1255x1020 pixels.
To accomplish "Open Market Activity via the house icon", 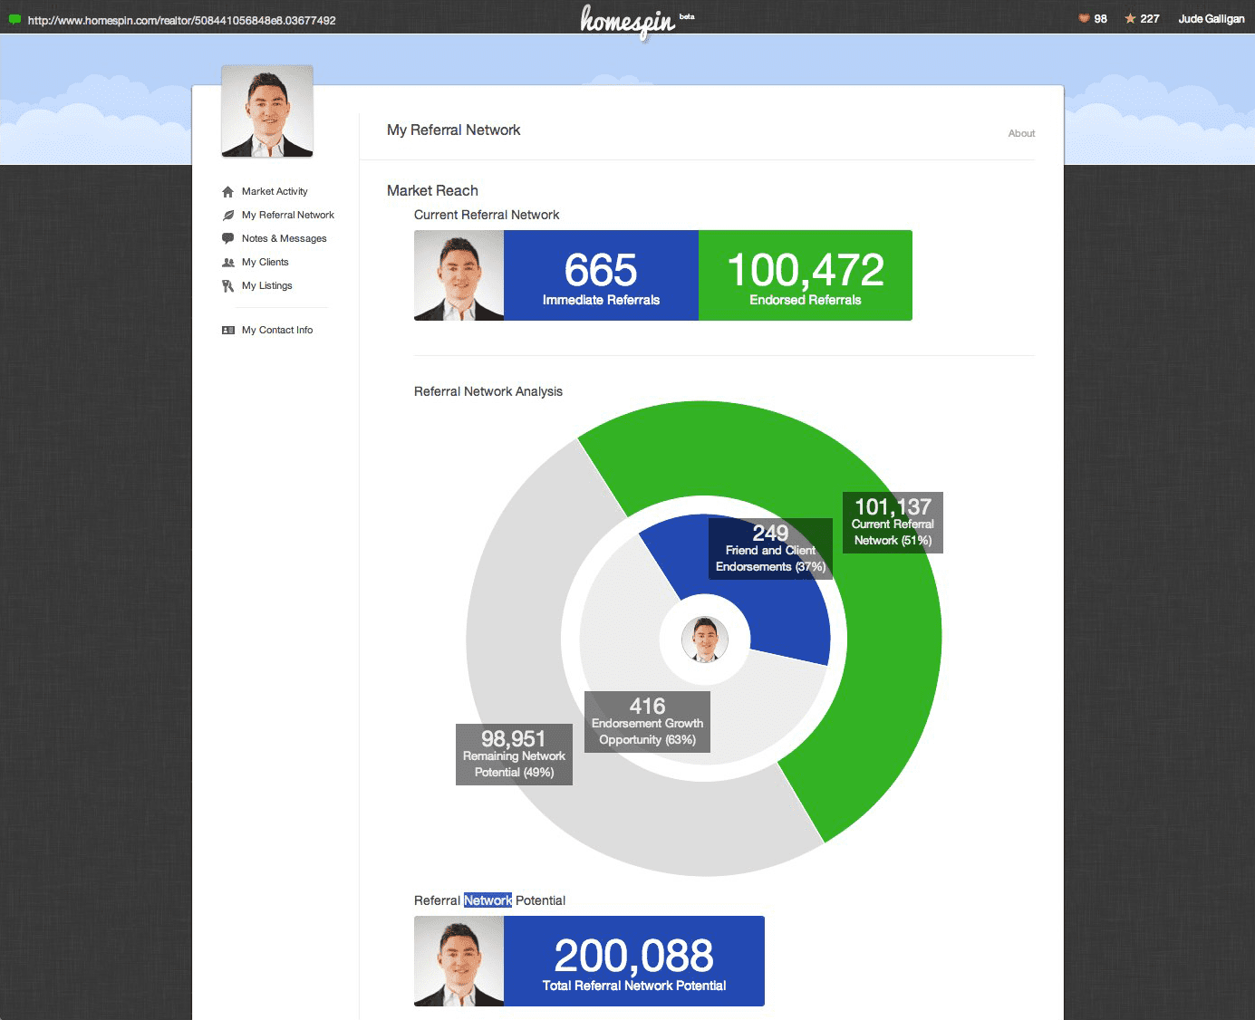I will (x=228, y=192).
